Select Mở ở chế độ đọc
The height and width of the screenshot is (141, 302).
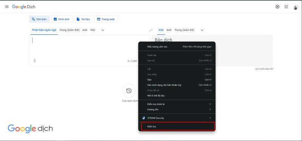tap(177, 96)
